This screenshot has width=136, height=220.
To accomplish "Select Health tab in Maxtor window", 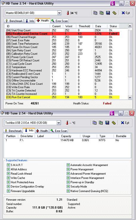I will click(x=42, y=21).
